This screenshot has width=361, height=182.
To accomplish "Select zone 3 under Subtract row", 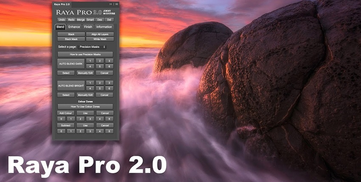I will coord(90,131).
